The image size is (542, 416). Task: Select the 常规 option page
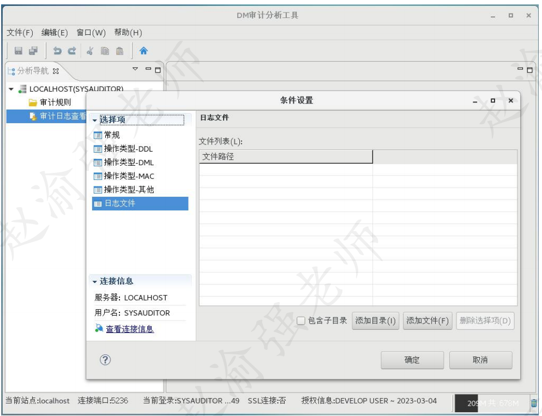tap(107, 135)
